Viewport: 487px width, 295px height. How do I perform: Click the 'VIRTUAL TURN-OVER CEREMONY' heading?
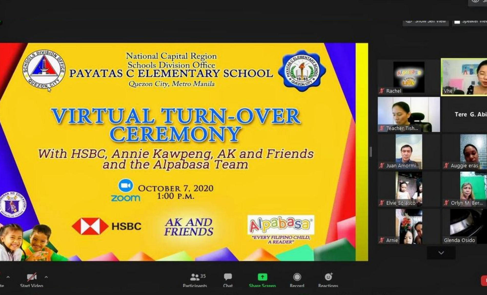pos(176,125)
